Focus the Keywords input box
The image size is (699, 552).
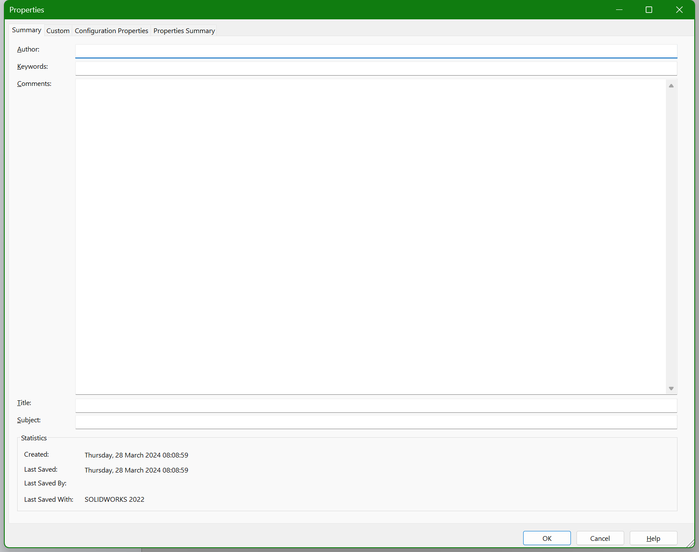coord(376,68)
